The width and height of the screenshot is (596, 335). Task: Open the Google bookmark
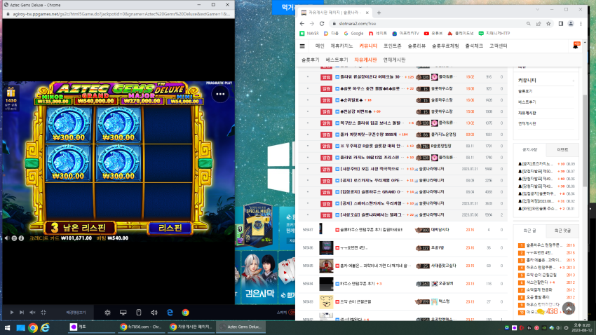353,34
